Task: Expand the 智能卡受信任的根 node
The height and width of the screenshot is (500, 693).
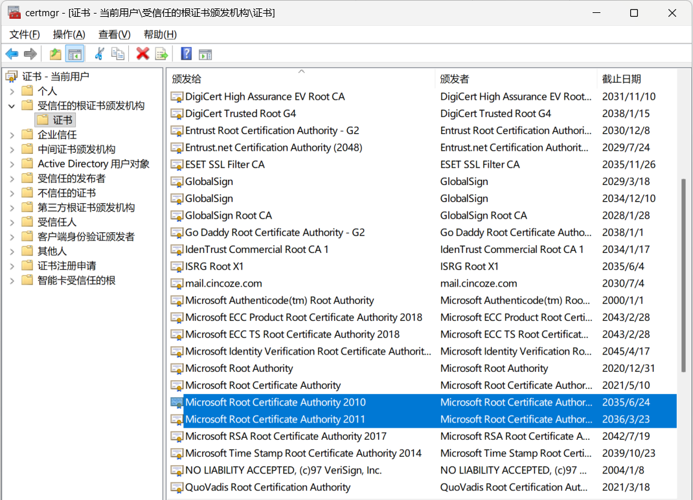Action: click(x=12, y=281)
